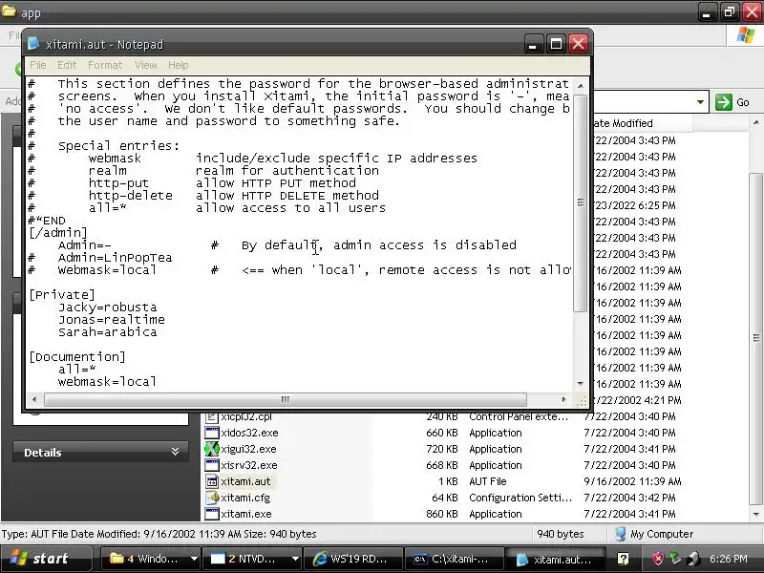Click the help question mark taskbar icon
The height and width of the screenshot is (573, 764).
(x=623, y=559)
